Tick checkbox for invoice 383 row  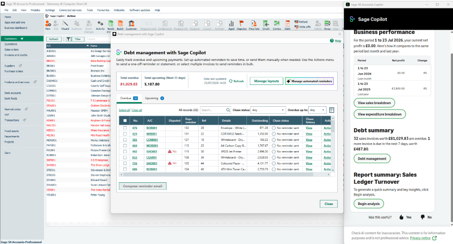tap(125, 140)
